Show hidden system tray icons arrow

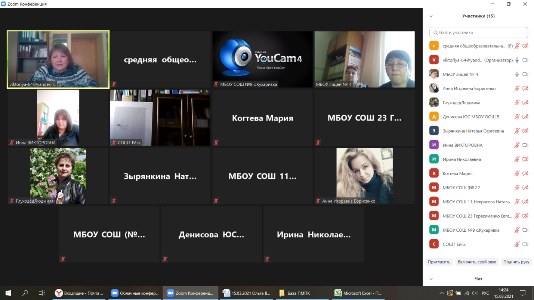[x=441, y=293]
